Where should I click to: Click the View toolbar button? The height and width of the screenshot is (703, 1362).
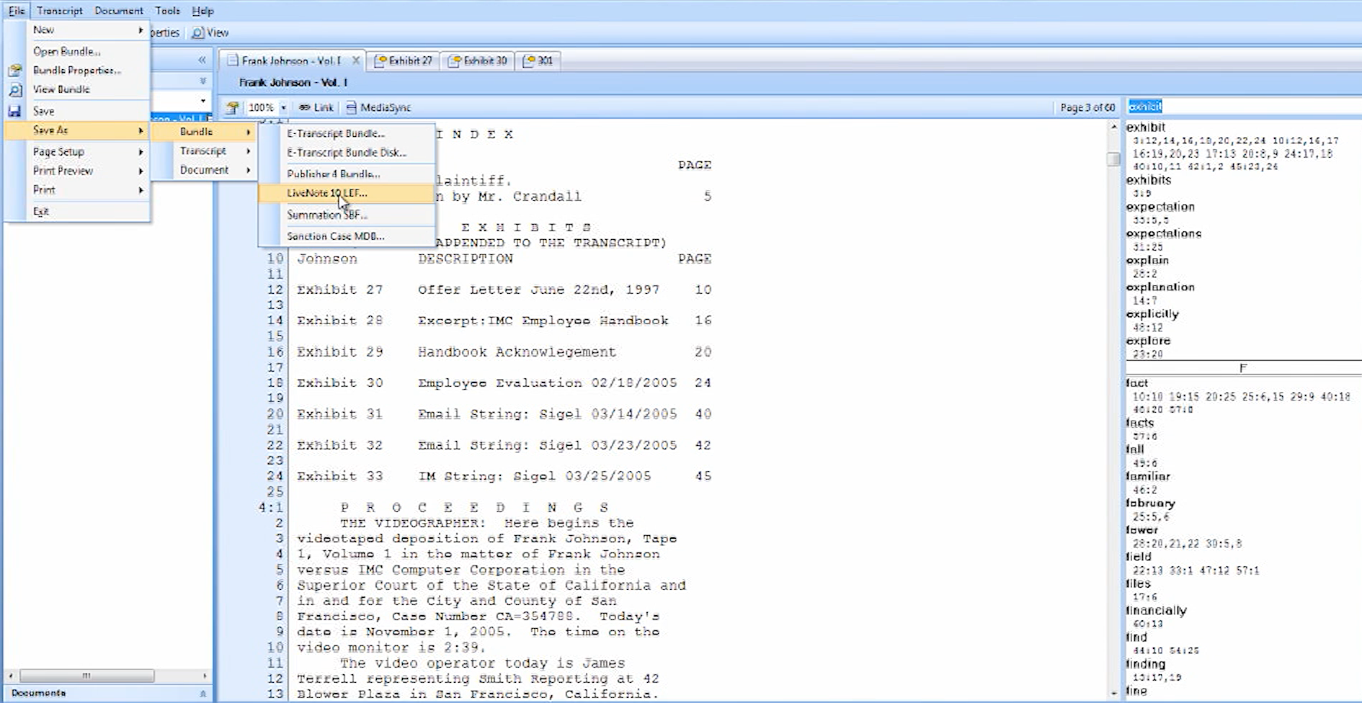pos(210,32)
